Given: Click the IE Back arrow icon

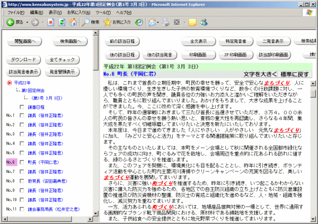Looking at the screenshot, I should click(x=10, y=22).
